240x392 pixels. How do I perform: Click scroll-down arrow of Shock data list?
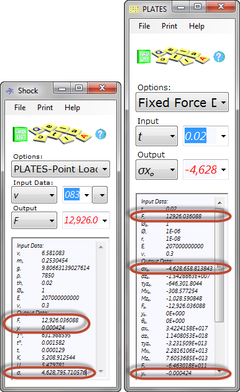(101, 371)
